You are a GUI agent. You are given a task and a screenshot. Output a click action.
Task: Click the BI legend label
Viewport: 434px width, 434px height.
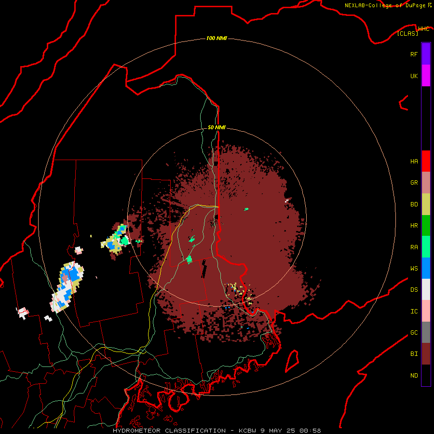click(x=414, y=354)
